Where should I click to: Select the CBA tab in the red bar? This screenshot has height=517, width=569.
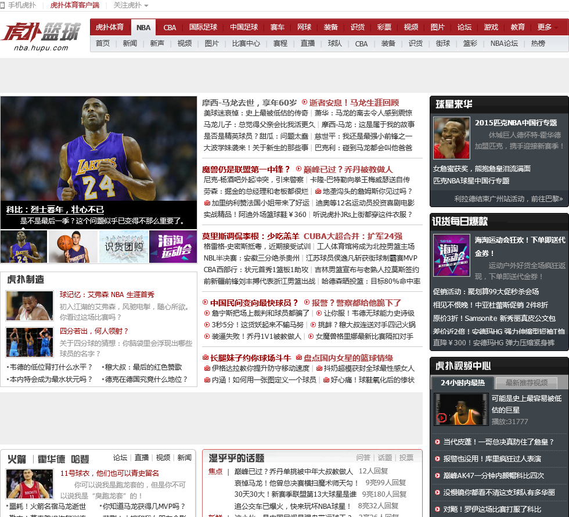(x=170, y=27)
